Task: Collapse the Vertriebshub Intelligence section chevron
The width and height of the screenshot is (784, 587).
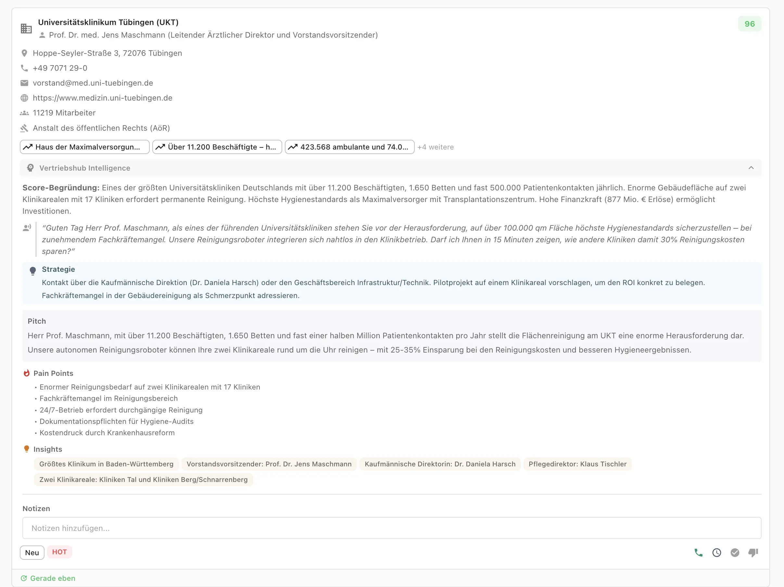Action: [751, 168]
